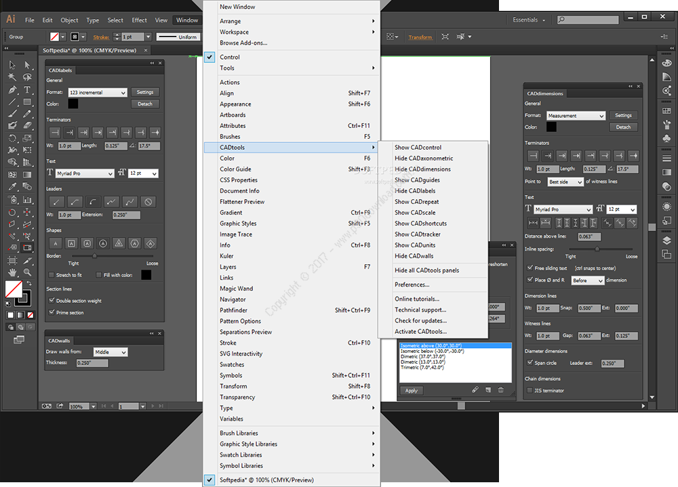
Task: Open CADlabels Myriad Pro font dropdown
Action: point(85,173)
